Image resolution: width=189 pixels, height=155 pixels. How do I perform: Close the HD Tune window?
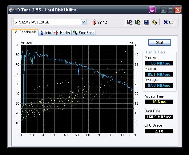click(178, 10)
